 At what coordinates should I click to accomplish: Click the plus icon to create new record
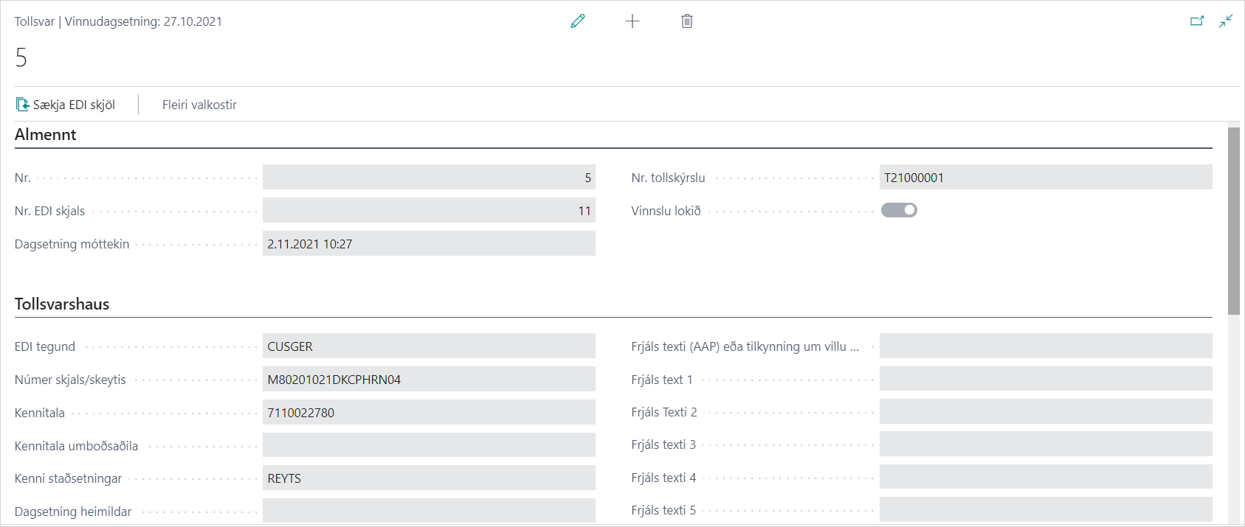click(632, 21)
